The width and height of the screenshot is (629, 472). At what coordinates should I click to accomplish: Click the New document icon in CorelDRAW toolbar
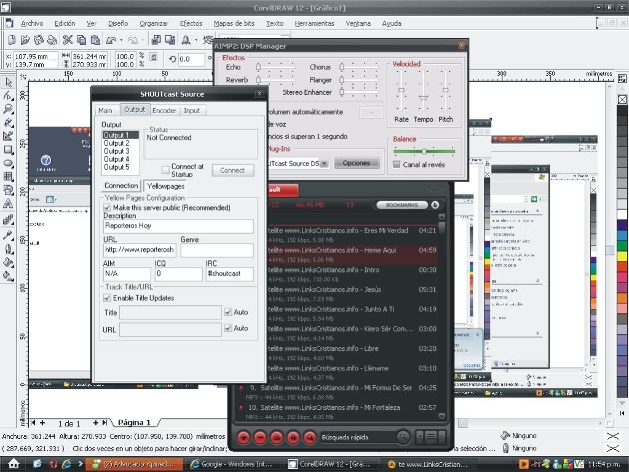[12, 40]
